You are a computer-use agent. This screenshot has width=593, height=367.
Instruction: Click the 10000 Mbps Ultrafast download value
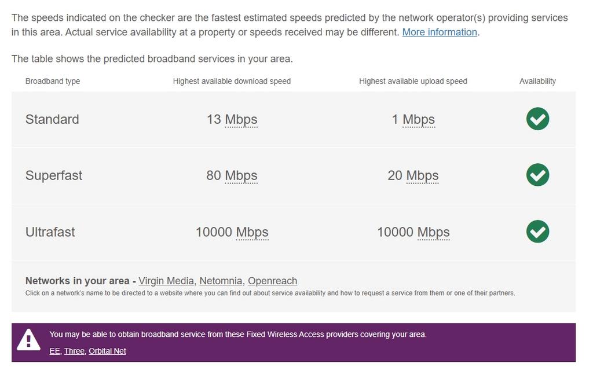[232, 231]
